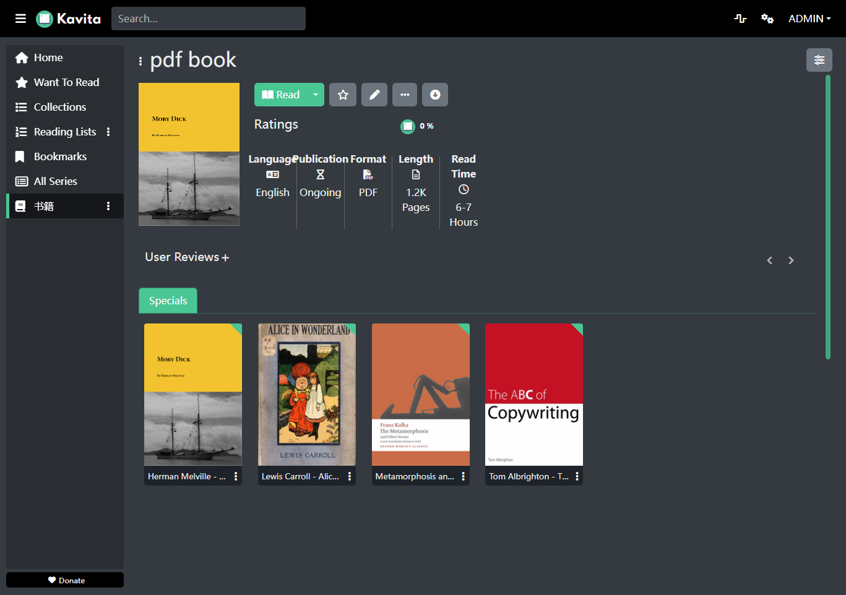Viewport: 846px width, 595px height.
Task: Click the next reviews chevron arrow
Action: pos(791,260)
